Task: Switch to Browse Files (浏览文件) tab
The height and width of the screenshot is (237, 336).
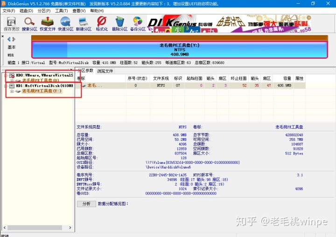Action: [x=105, y=71]
